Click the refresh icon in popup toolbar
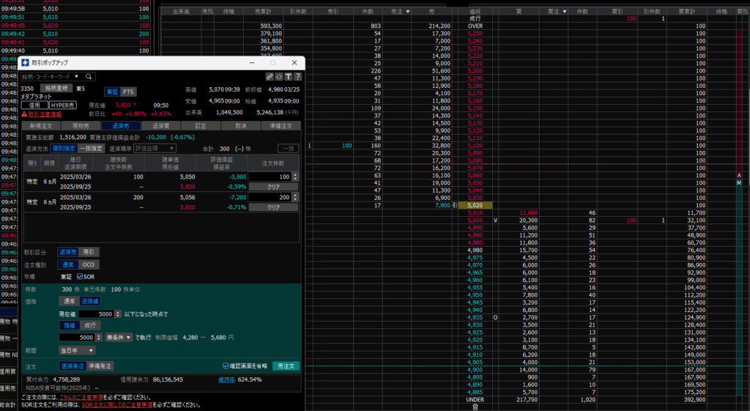The height and width of the screenshot is (411, 750). (x=279, y=76)
